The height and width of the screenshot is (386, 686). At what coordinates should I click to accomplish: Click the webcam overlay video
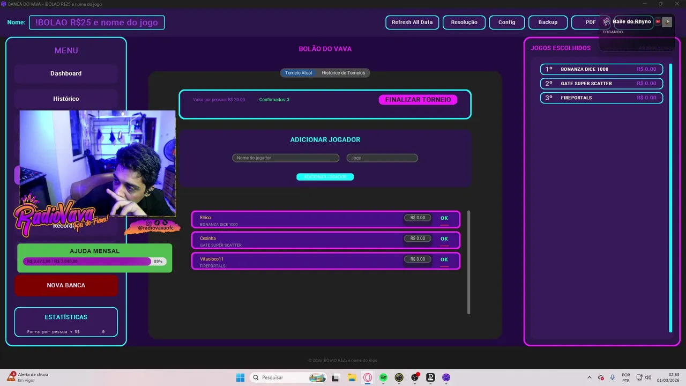tap(98, 163)
